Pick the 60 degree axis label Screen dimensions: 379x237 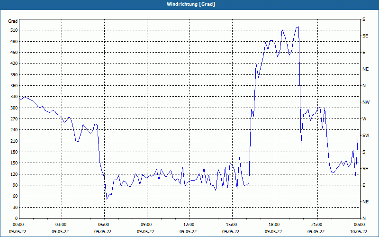click(x=15, y=196)
